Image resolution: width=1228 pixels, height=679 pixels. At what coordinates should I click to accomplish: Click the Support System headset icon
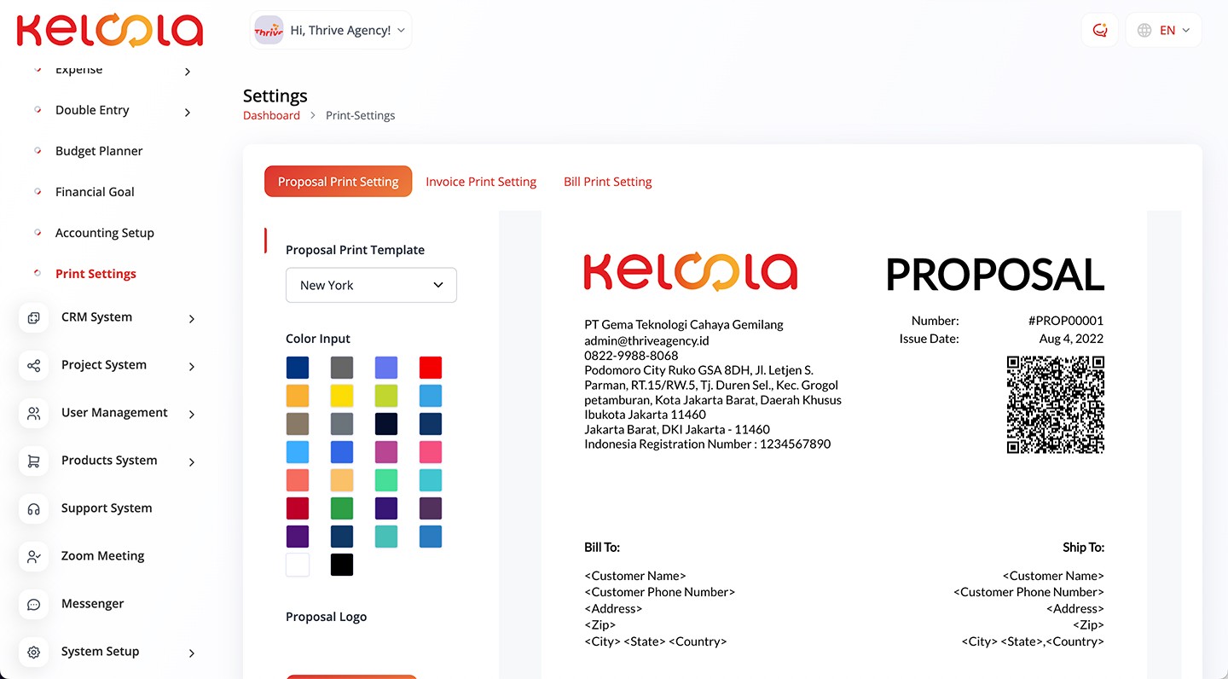(x=34, y=508)
